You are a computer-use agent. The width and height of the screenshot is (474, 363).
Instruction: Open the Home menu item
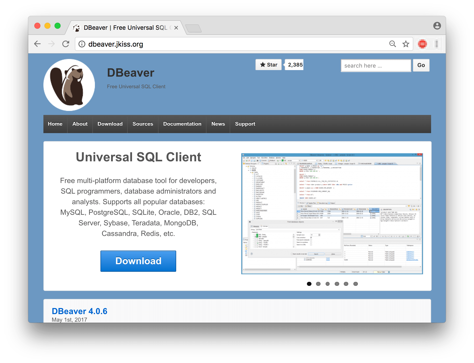click(x=55, y=124)
